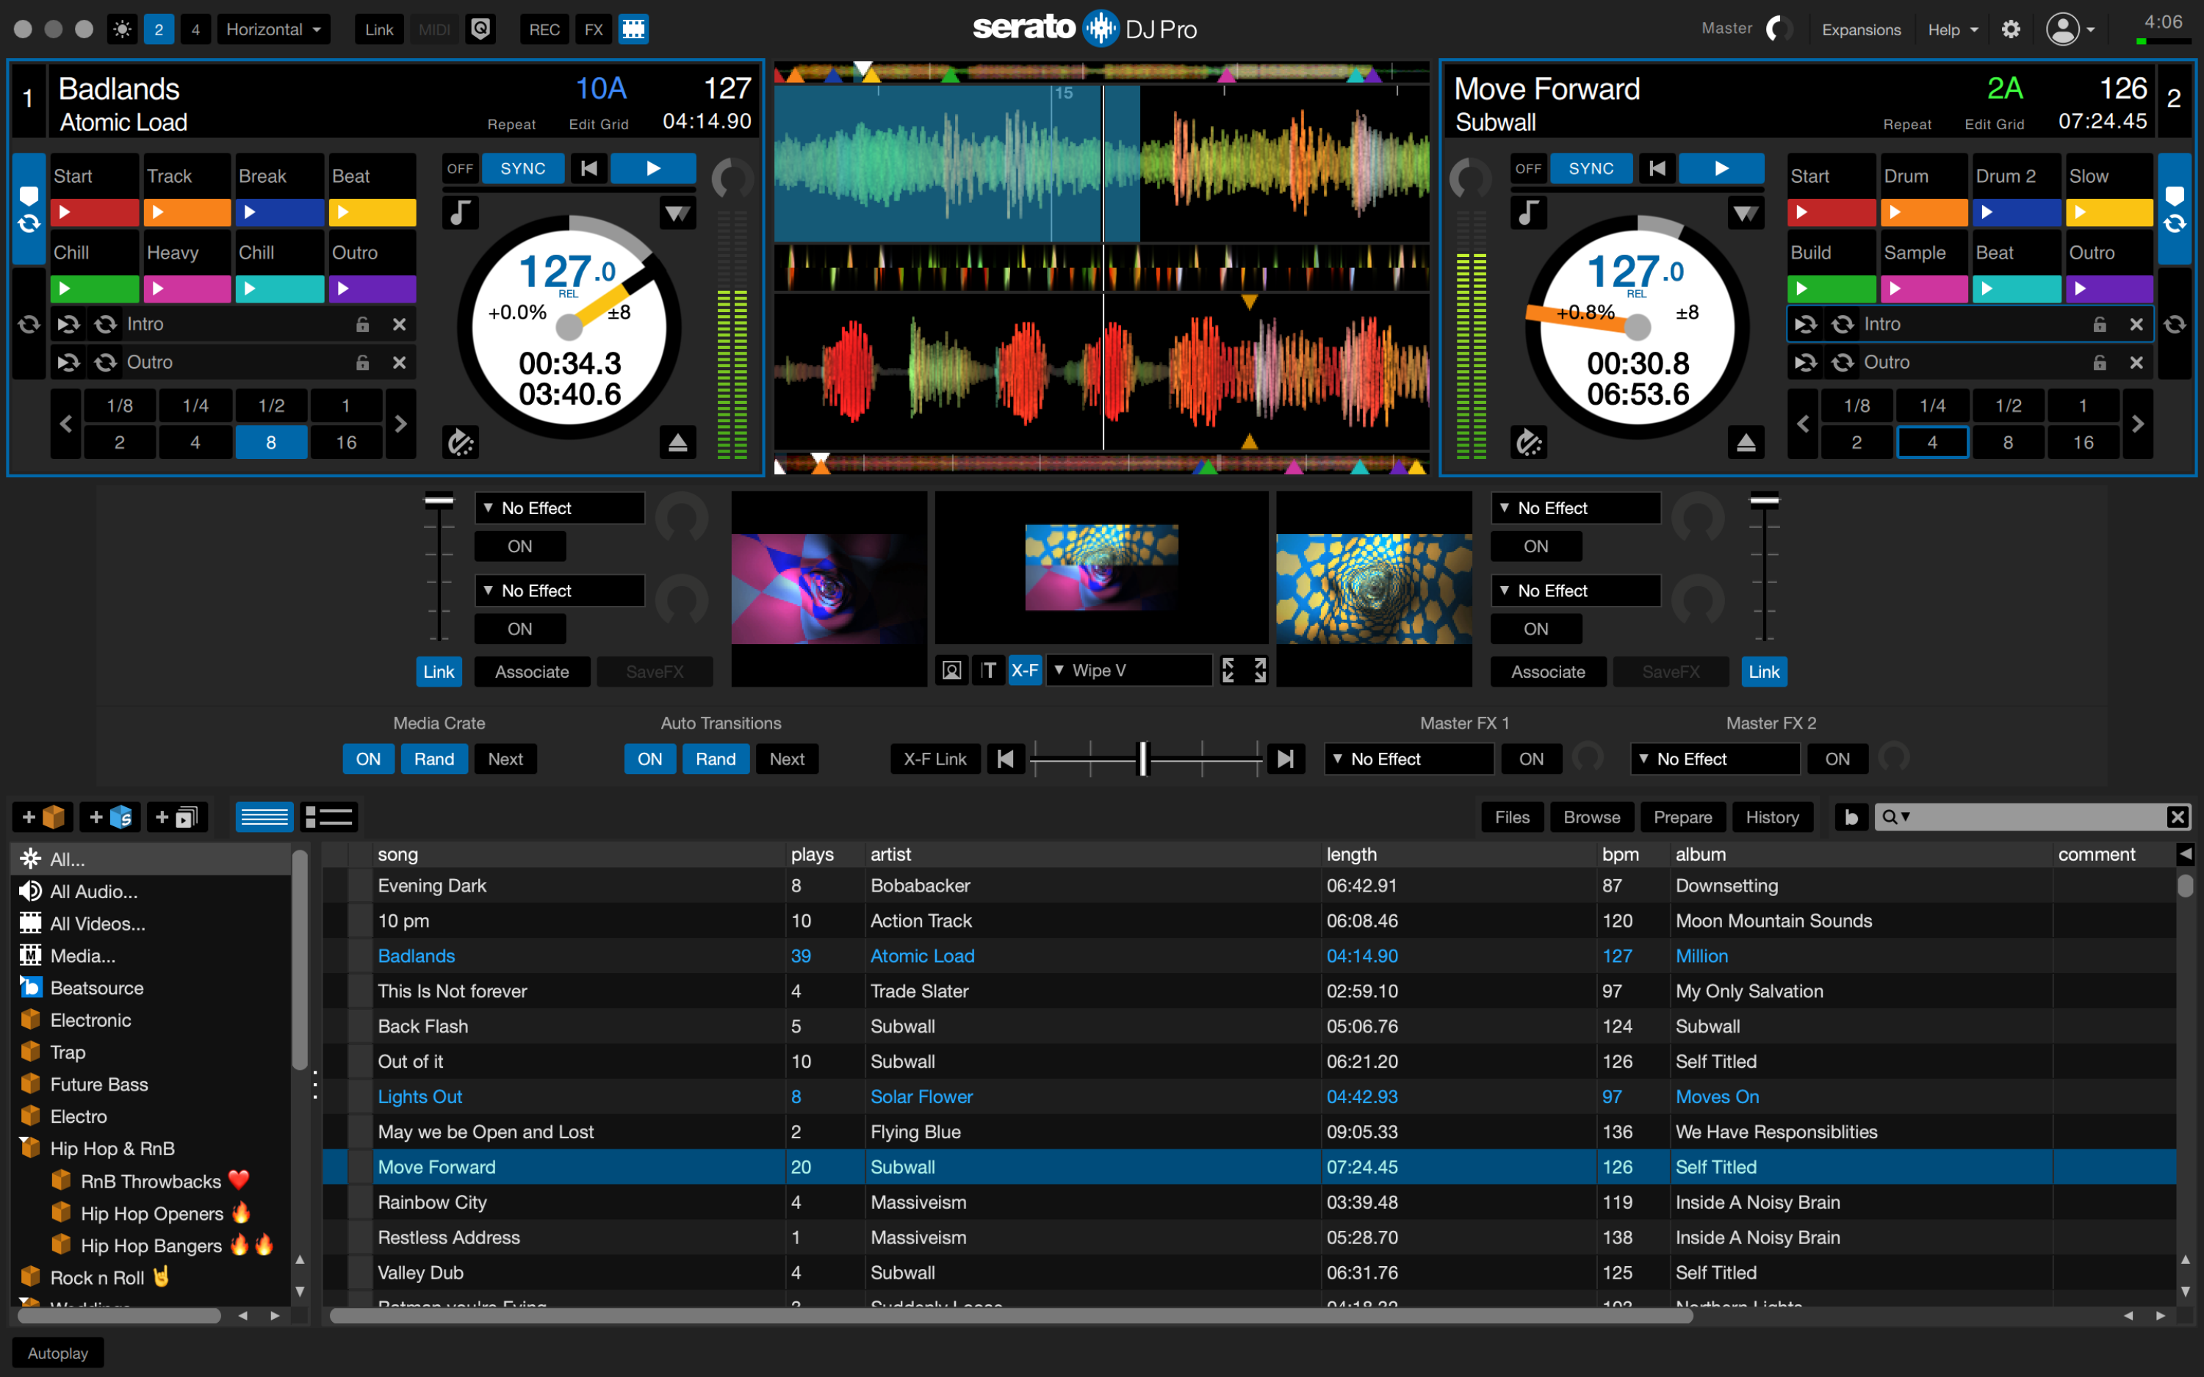The height and width of the screenshot is (1377, 2204).
Task: Add a new smart crate
Action: [110, 817]
